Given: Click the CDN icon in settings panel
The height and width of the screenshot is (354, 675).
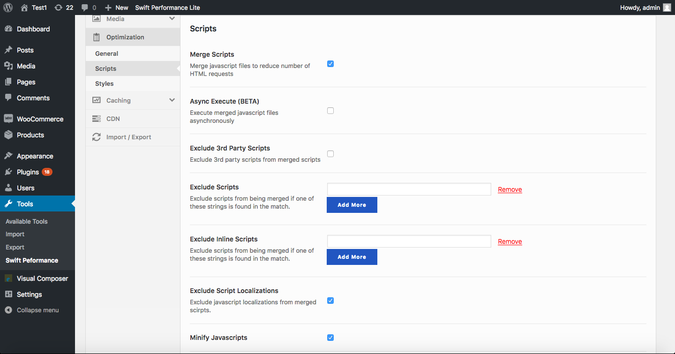Looking at the screenshot, I should [97, 119].
